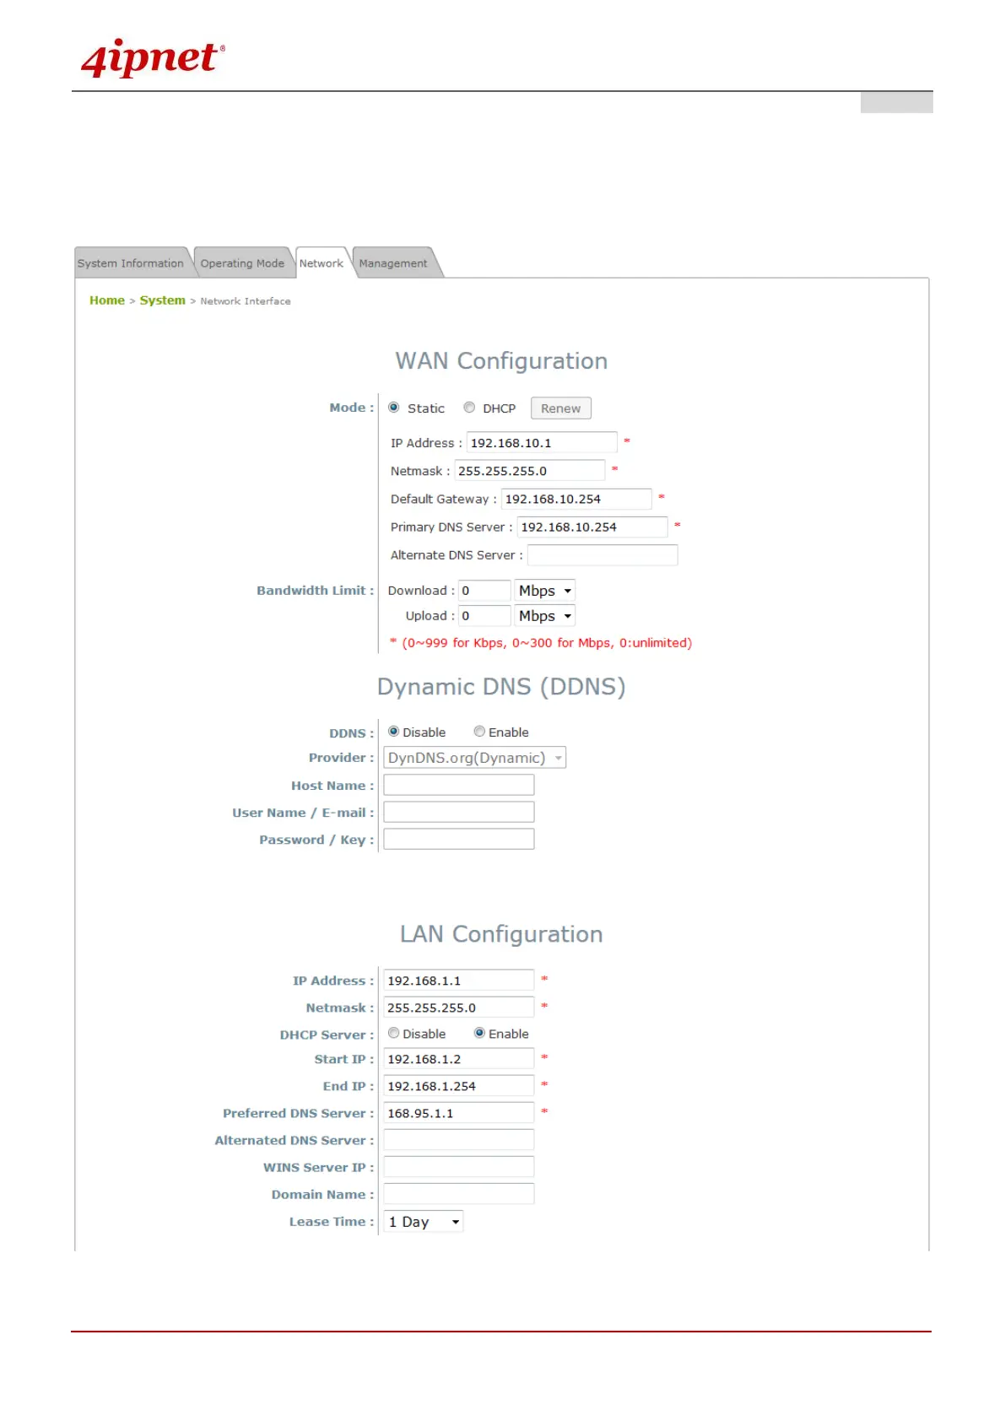1005x1421 pixels.
Task: Select DHCP WAN mode radio button
Action: [469, 408]
